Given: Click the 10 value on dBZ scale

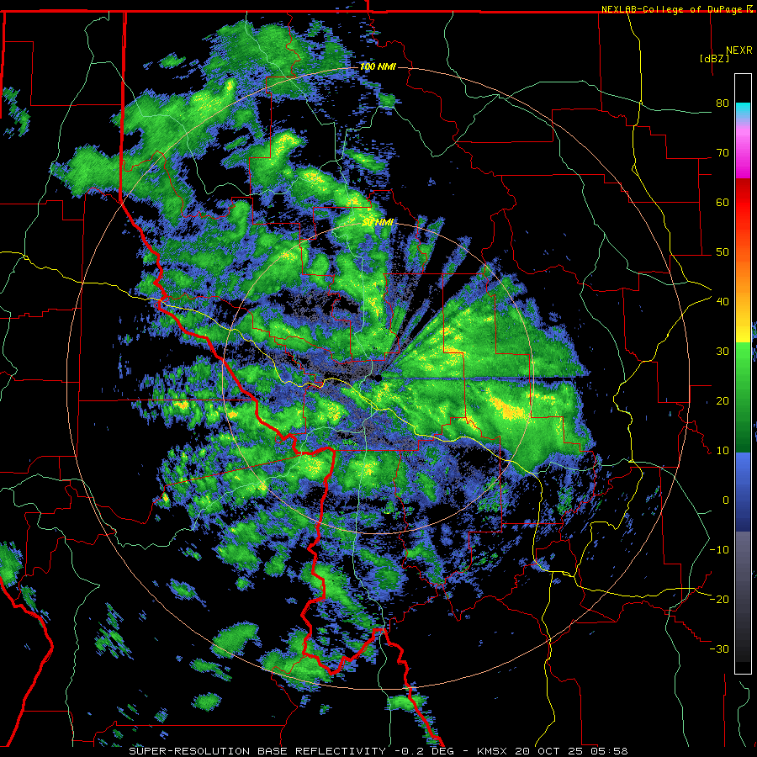Looking at the screenshot, I should (723, 451).
